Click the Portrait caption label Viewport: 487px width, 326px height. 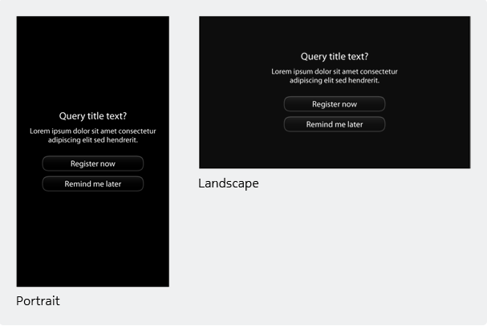[38, 301]
